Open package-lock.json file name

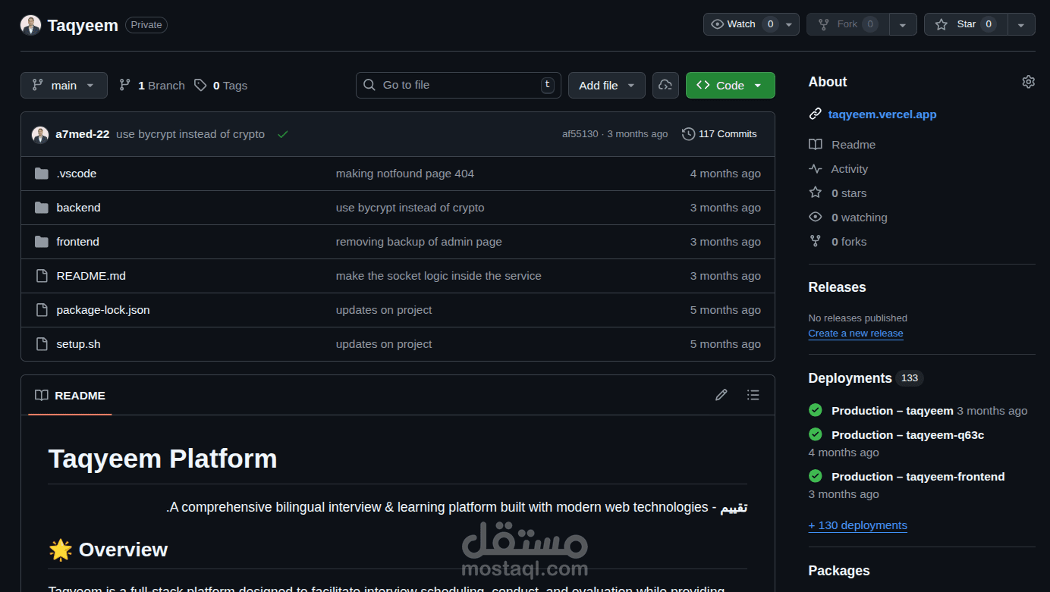103,310
